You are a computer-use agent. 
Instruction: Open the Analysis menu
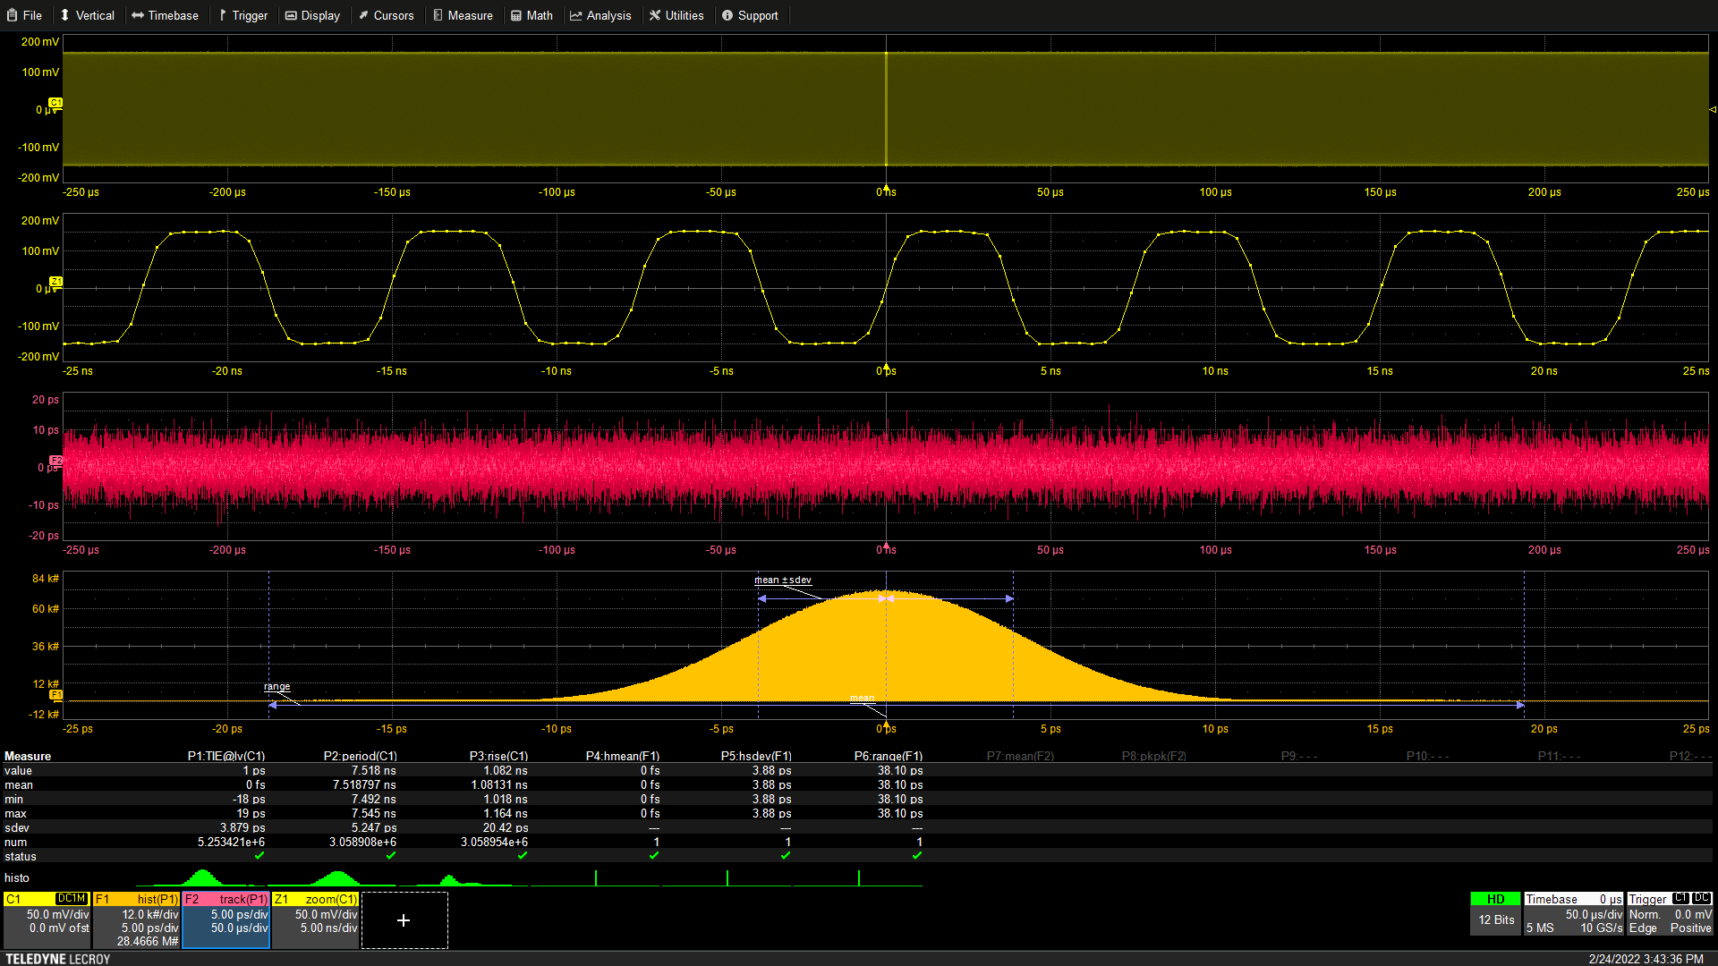point(600,15)
